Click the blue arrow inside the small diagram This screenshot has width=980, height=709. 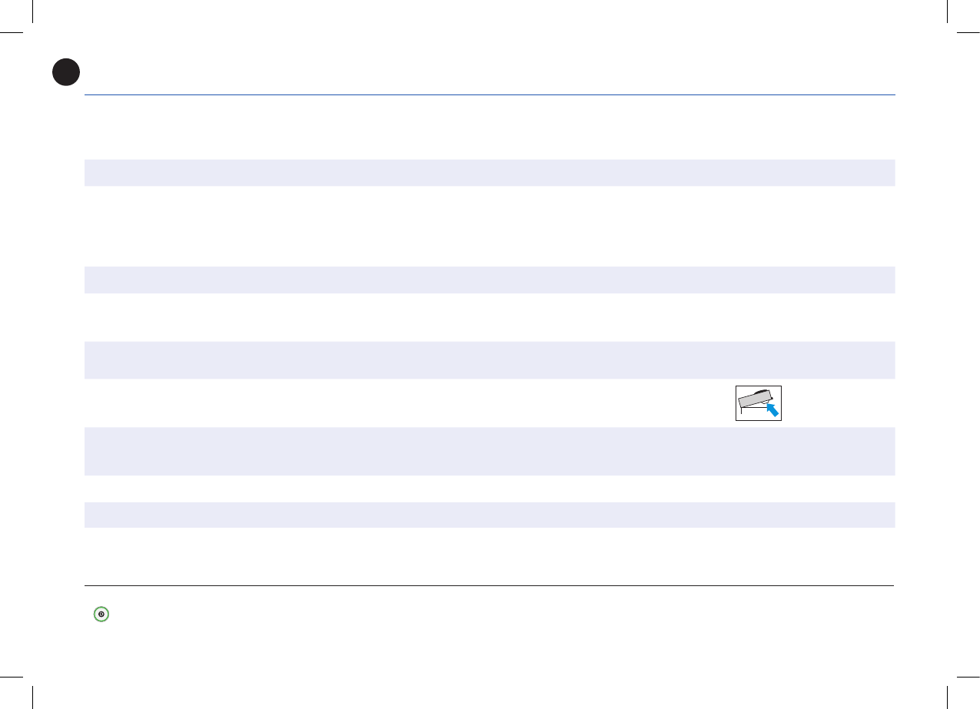point(772,409)
